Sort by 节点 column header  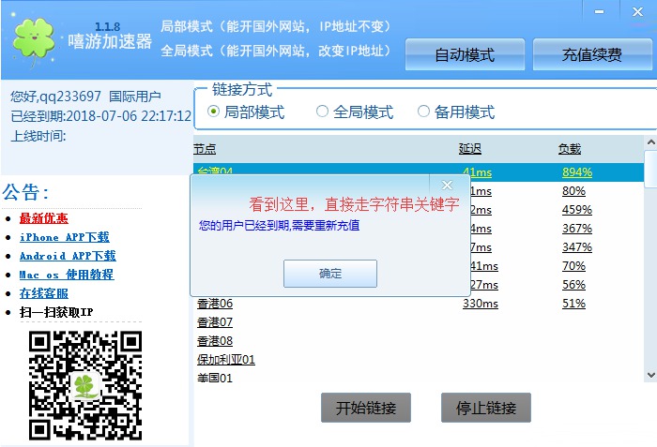point(205,149)
